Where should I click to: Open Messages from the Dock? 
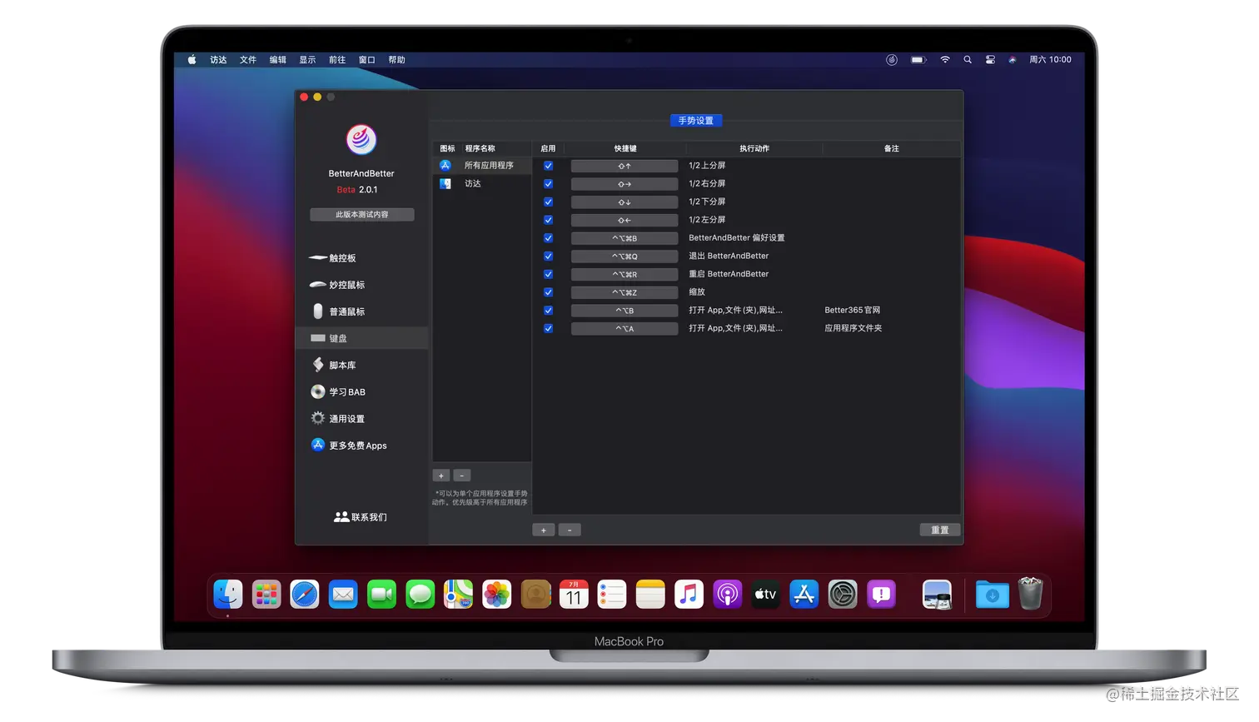pyautogui.click(x=420, y=595)
